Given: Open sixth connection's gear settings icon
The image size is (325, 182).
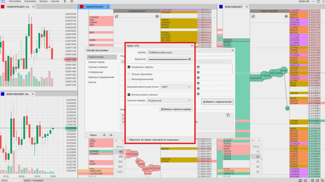Looking at the screenshot, I should [x=198, y=94].
